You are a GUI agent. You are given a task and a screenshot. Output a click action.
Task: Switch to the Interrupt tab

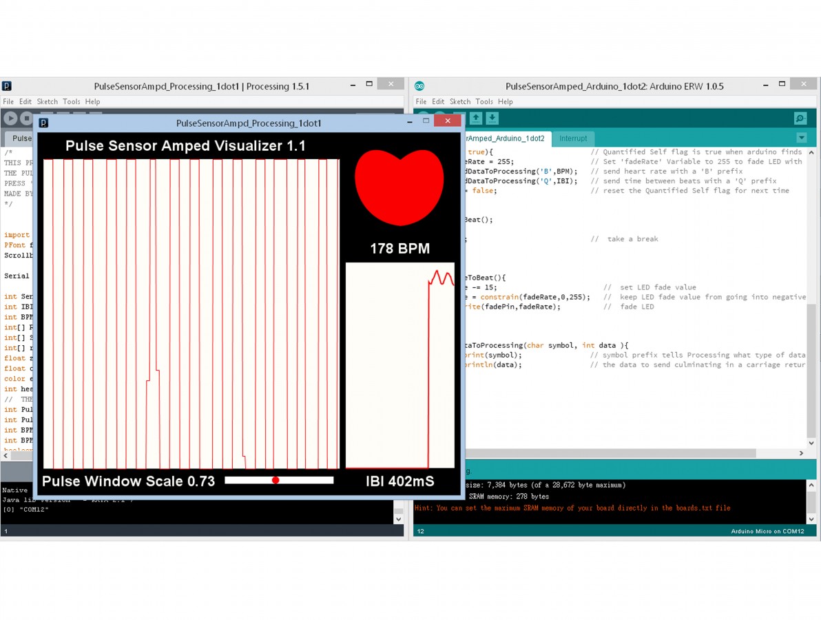573,138
